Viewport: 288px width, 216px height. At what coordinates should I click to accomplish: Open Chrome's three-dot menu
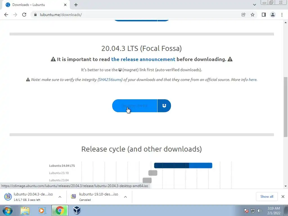click(x=282, y=15)
